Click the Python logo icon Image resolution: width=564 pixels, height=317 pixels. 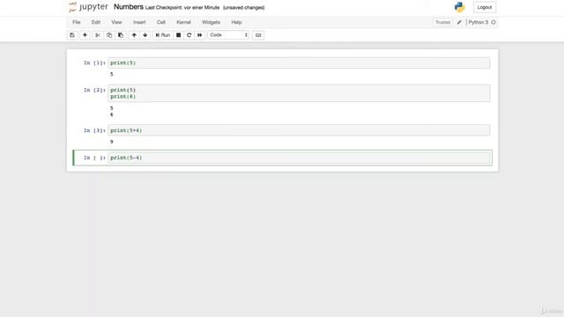[x=459, y=7]
